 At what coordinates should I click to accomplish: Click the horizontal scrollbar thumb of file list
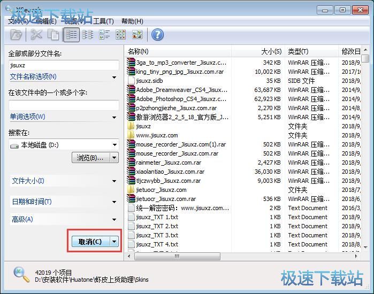click(177, 257)
